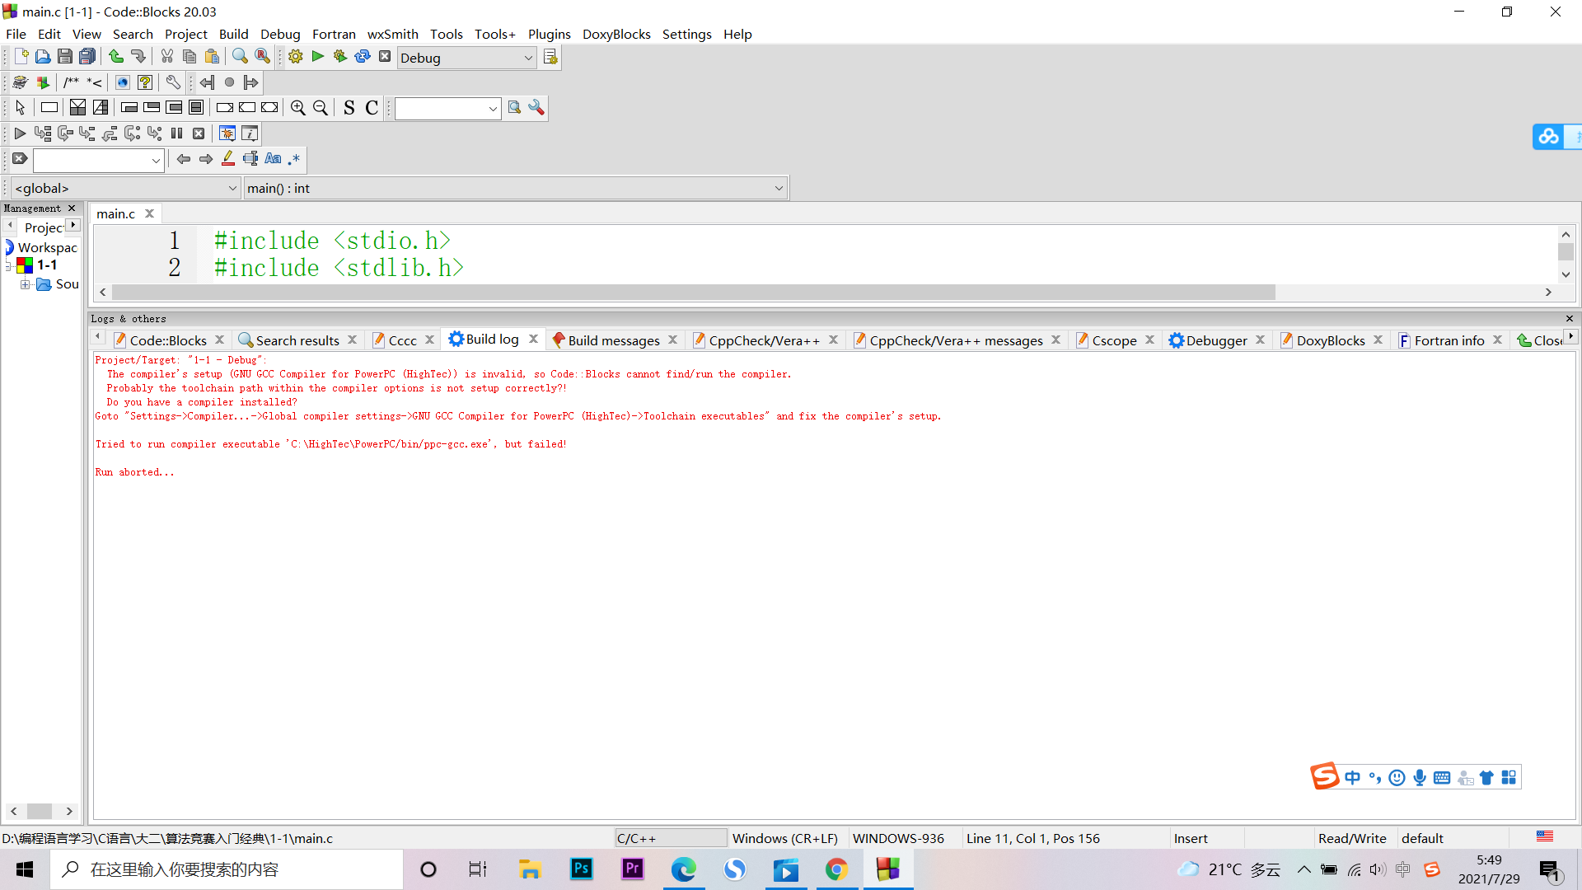
Task: Expand the Sources folder in the project tree
Action: pyautogui.click(x=26, y=284)
